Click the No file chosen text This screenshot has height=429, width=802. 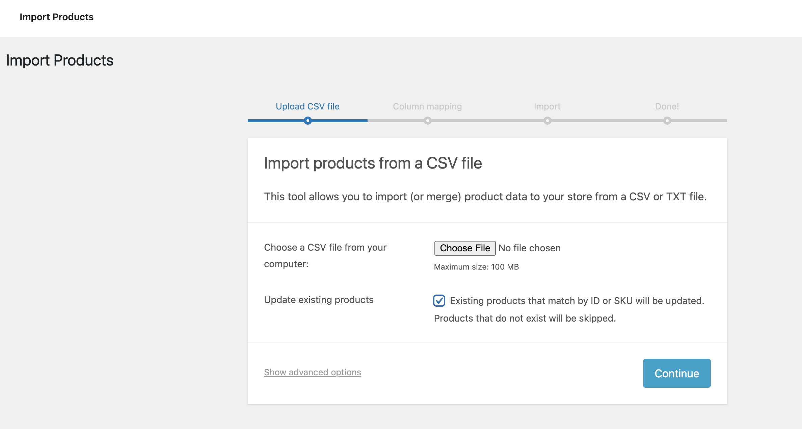[x=530, y=248]
